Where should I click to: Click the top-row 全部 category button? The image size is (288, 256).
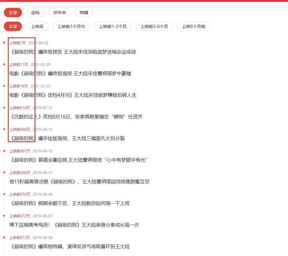(13, 13)
